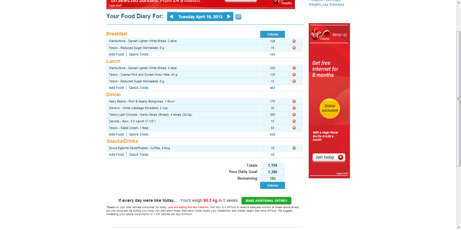Click Make Additional Entries button

tap(266, 201)
